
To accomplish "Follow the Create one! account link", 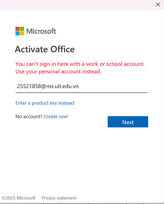I will [56, 117].
